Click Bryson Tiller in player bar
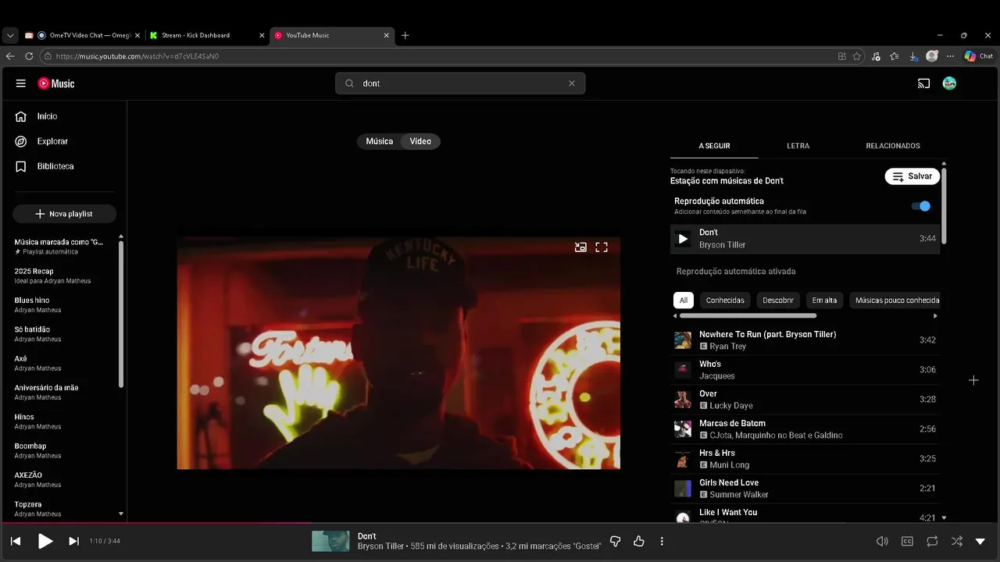 pos(380,546)
